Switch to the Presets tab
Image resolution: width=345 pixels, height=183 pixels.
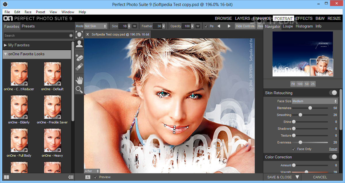click(28, 26)
